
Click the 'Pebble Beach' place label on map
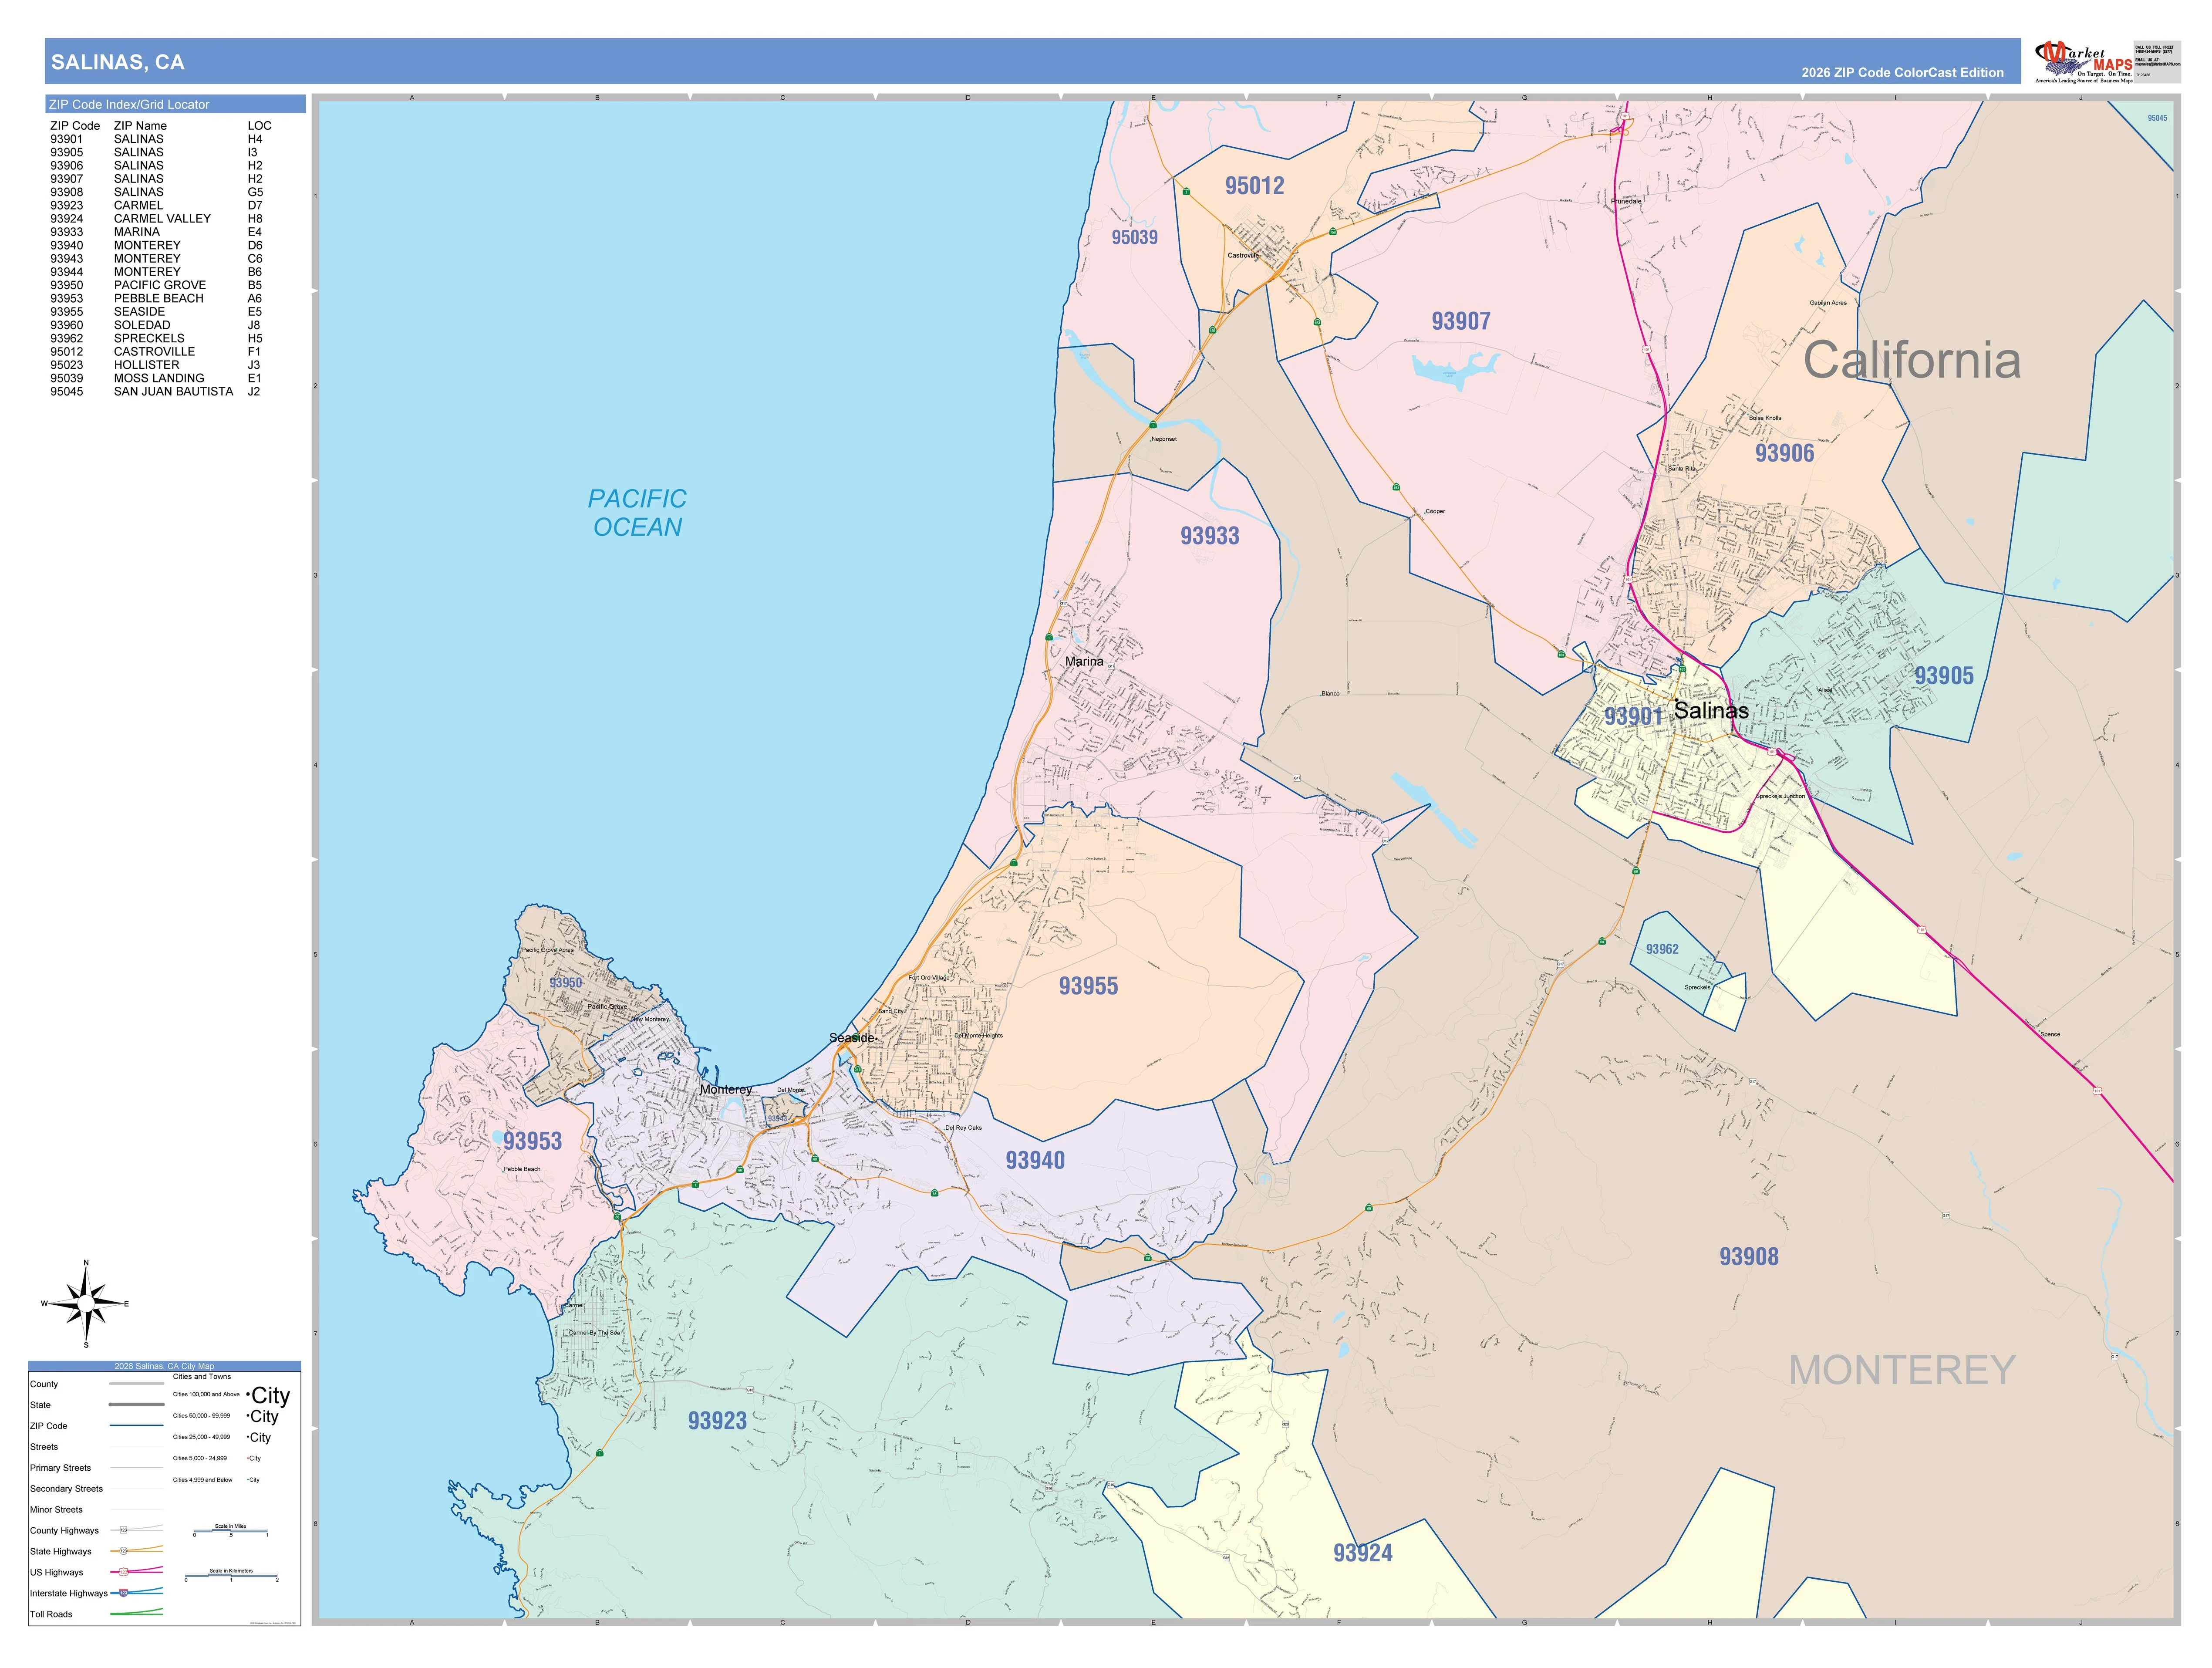tap(522, 1169)
